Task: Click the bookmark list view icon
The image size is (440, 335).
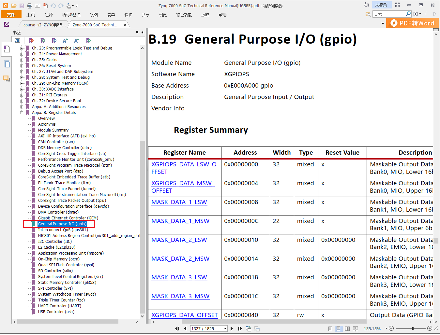Action: [x=17, y=41]
